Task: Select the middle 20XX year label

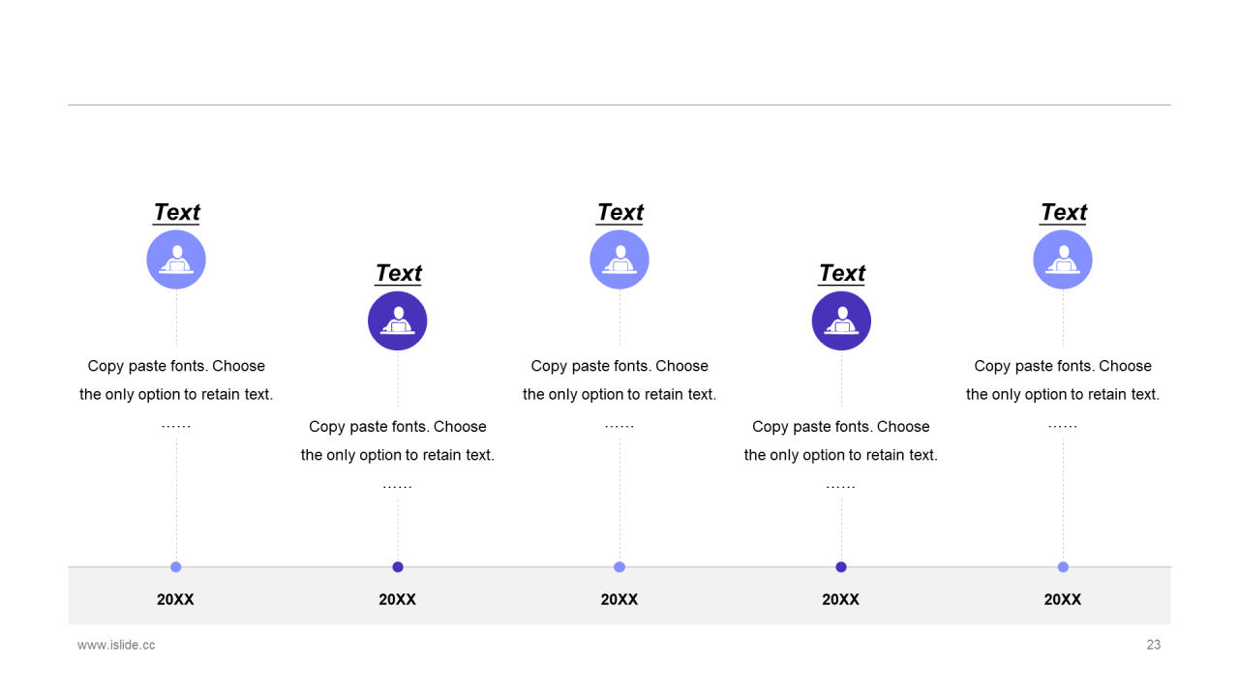Action: [x=619, y=600]
